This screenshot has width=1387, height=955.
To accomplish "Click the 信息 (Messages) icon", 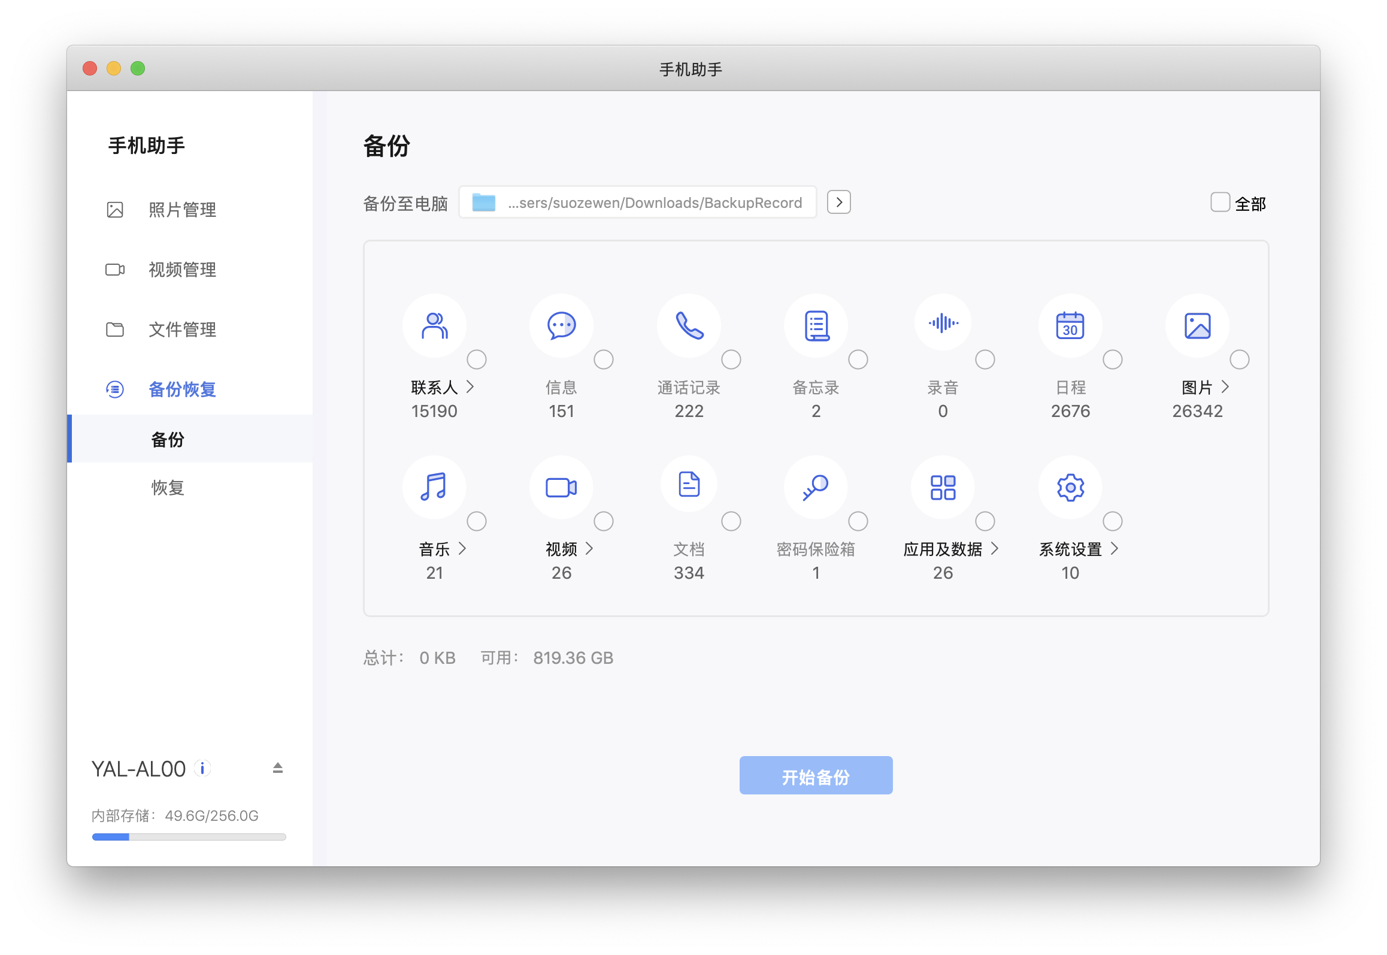I will pos(562,325).
